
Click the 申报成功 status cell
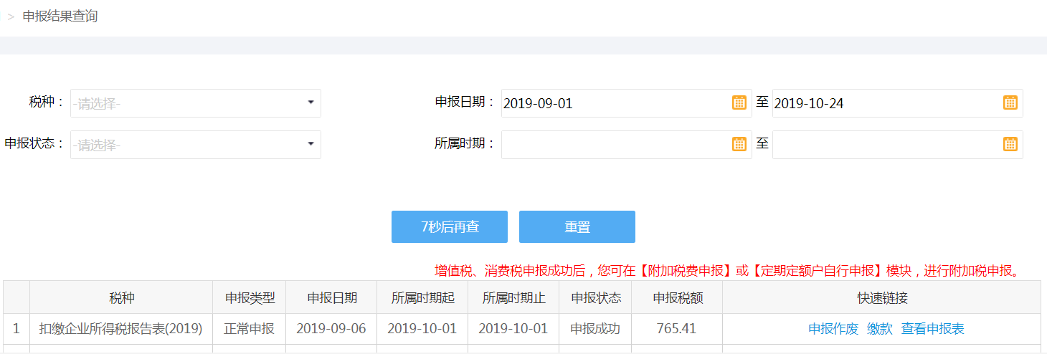595,329
